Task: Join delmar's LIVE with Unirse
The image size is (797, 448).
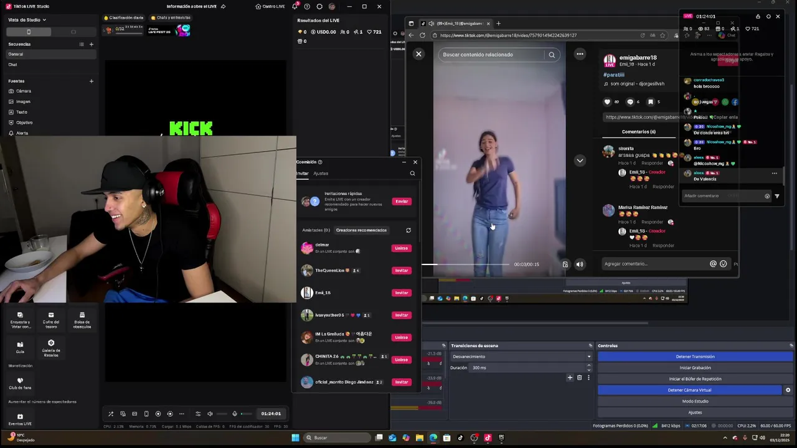Action: [x=402, y=248]
